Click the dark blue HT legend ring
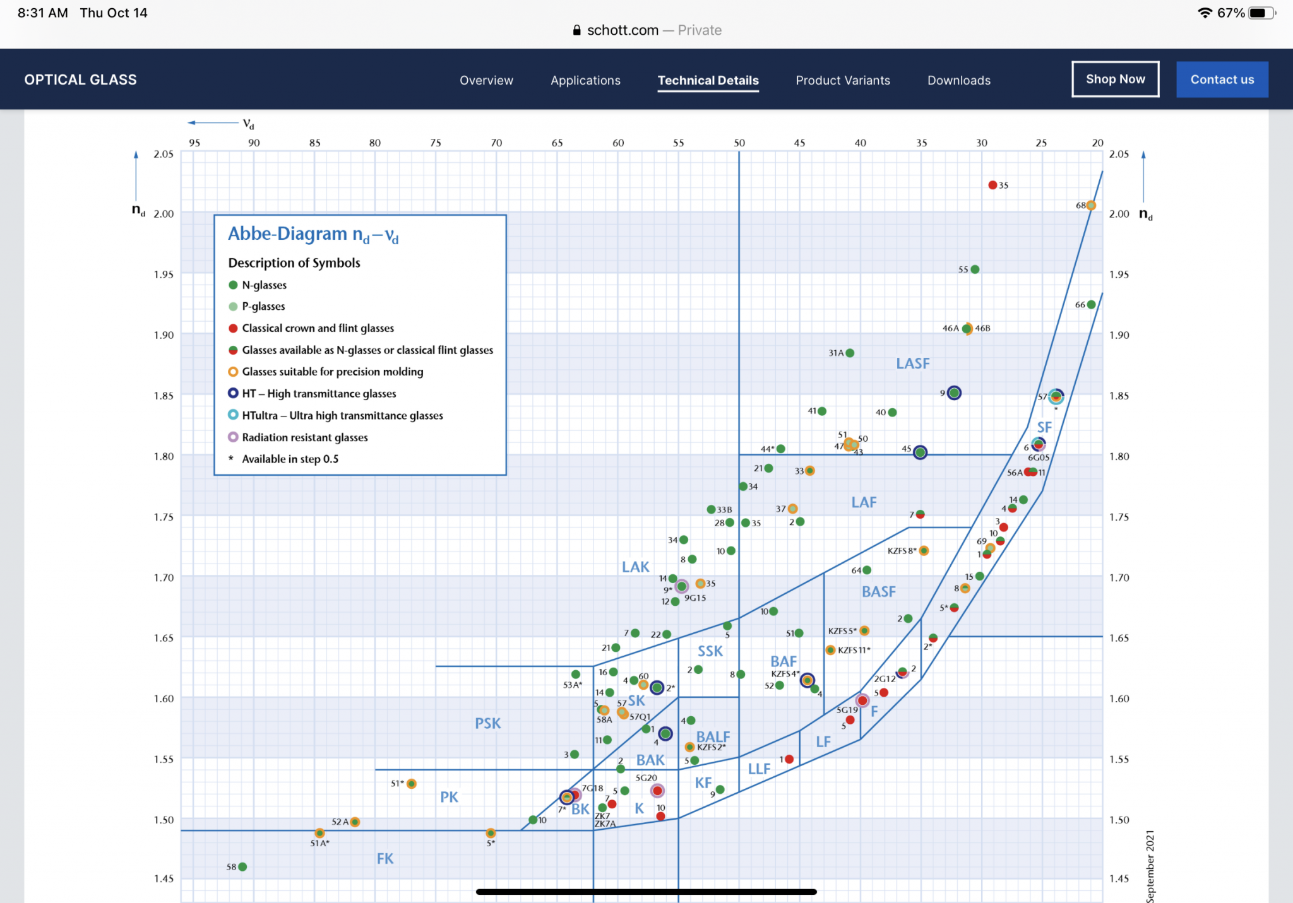The image size is (1293, 903). tap(233, 393)
